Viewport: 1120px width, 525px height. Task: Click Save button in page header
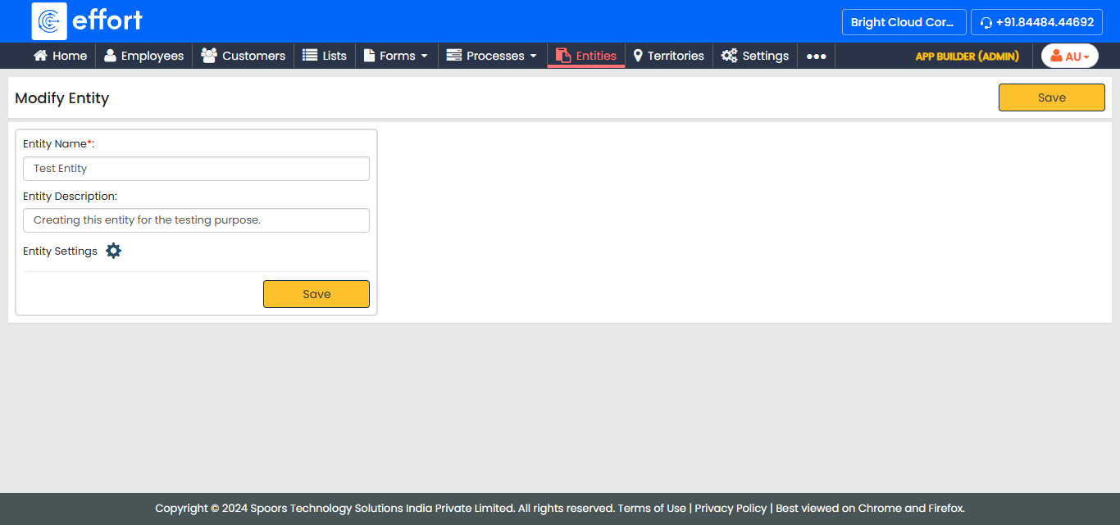1051,97
